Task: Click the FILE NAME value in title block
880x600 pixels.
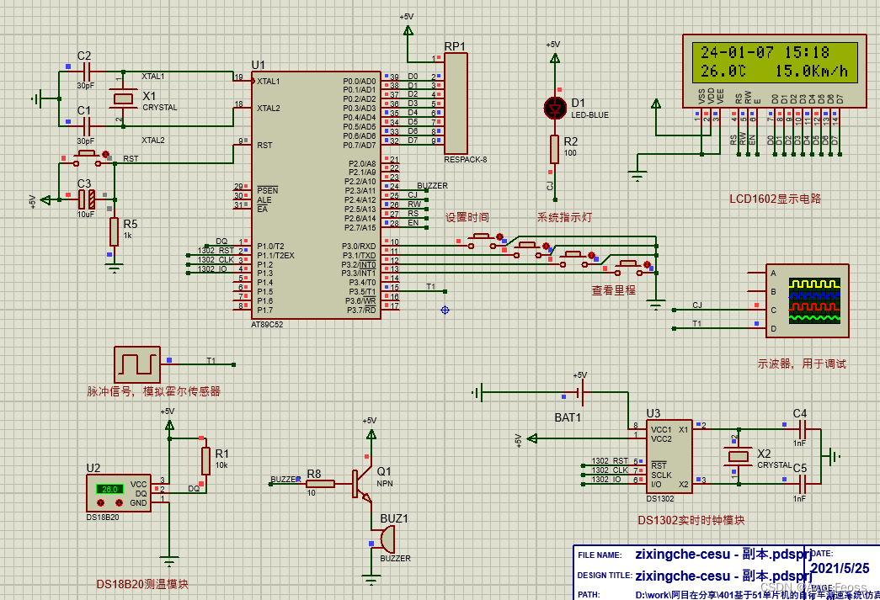Action: [723, 555]
